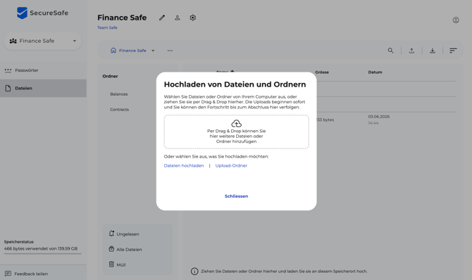Open the members person icon in header

tap(178, 18)
